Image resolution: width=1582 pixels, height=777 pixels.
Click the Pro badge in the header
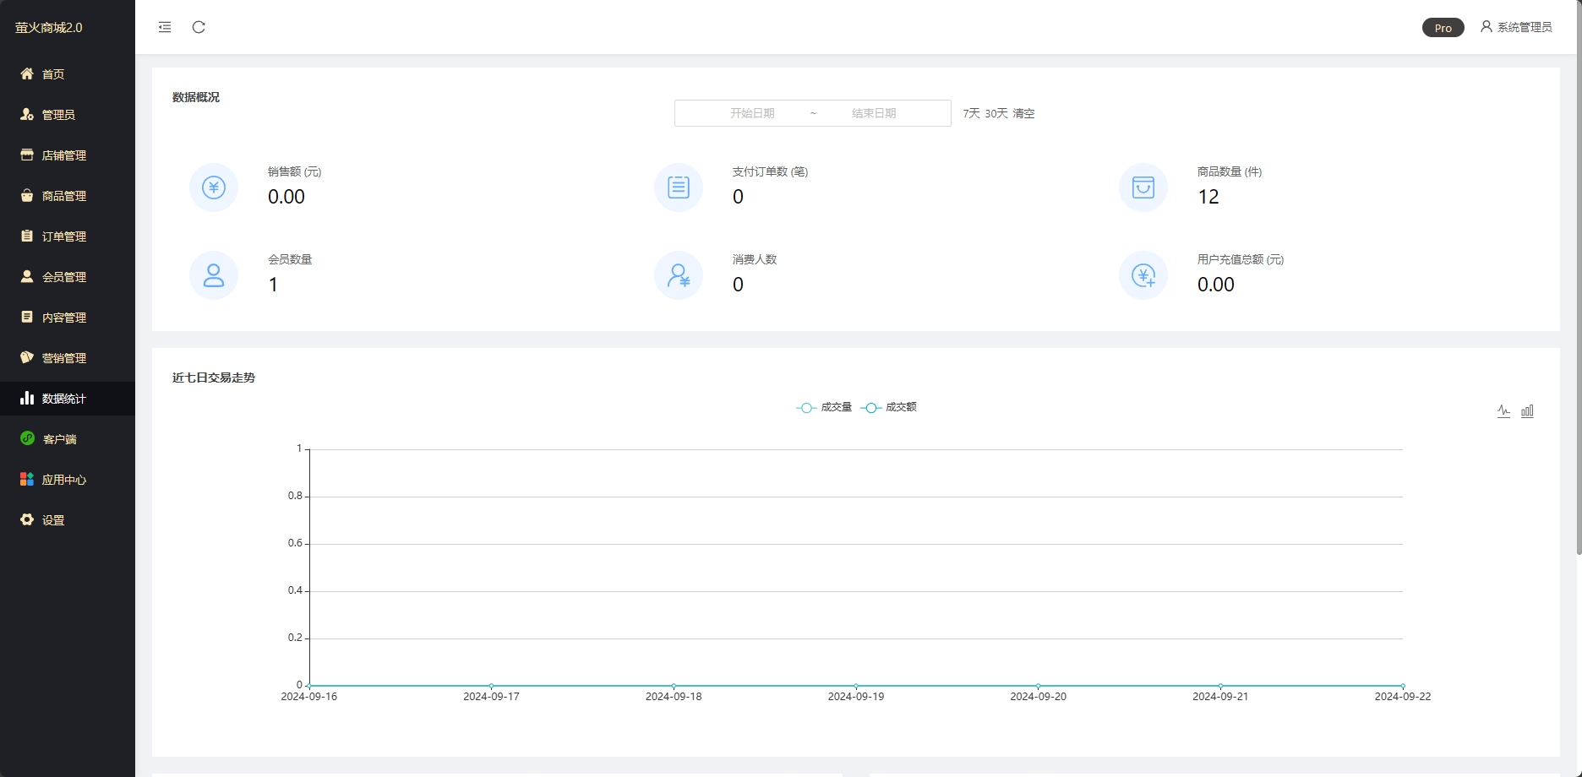pyautogui.click(x=1443, y=28)
